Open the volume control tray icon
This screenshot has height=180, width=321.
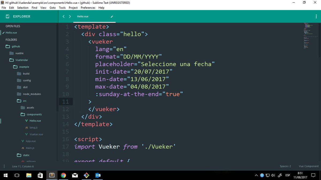273,175
